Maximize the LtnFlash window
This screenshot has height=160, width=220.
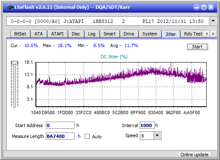pyautogui.click(x=204, y=7)
